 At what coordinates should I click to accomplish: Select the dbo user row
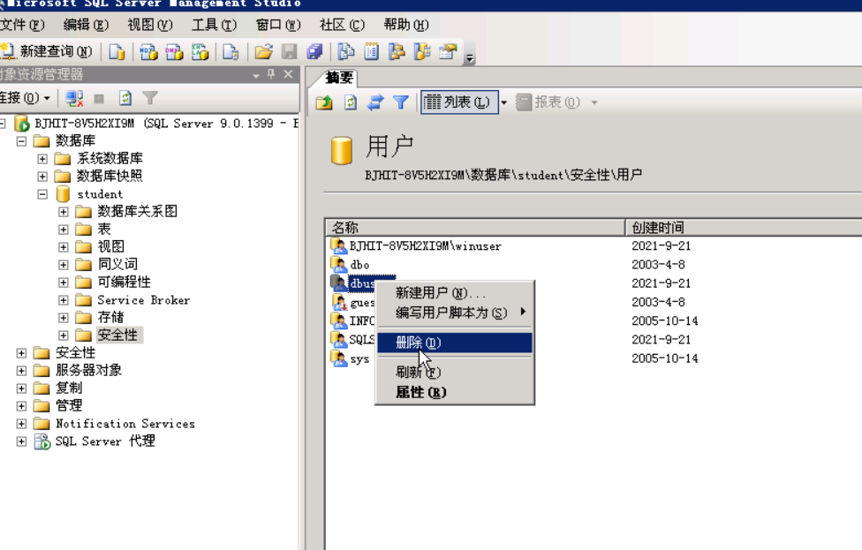pyautogui.click(x=359, y=265)
